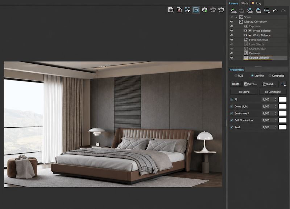Click the Redo arrow icon
Image resolution: width=290 pixels, height=209 pixels.
tap(283, 11)
